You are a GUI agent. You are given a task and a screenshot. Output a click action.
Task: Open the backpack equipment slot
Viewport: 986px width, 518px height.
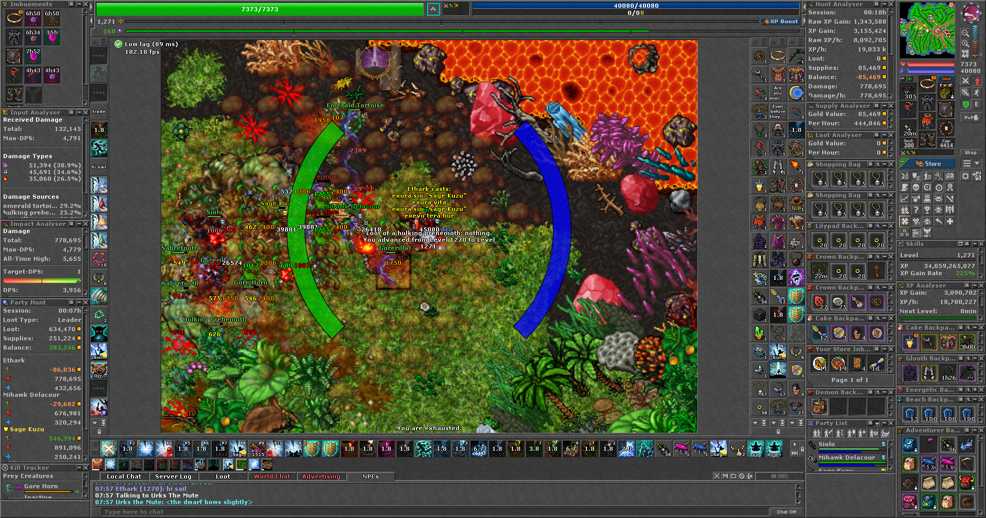(x=946, y=91)
